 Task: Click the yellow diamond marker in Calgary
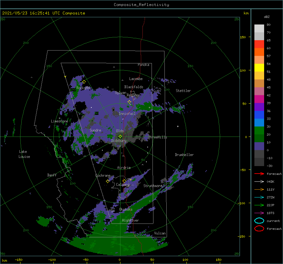[124, 181]
